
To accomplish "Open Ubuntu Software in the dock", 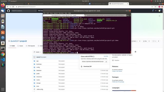I will [x=3, y=32].
